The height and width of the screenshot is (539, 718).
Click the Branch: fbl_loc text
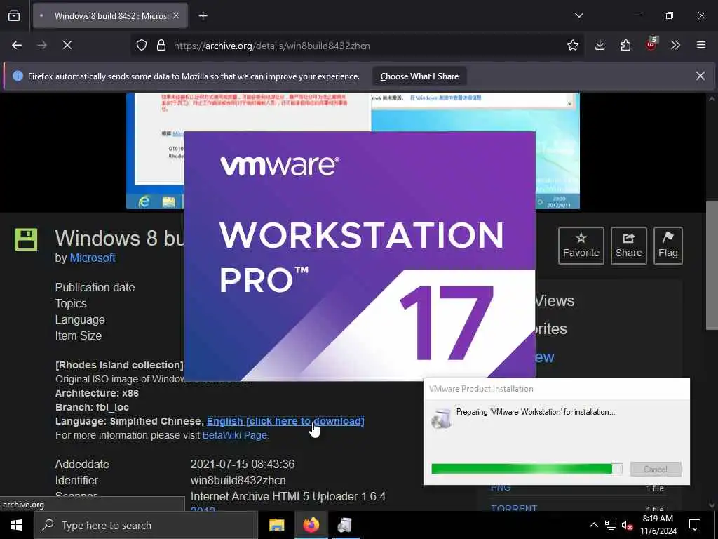point(92,408)
